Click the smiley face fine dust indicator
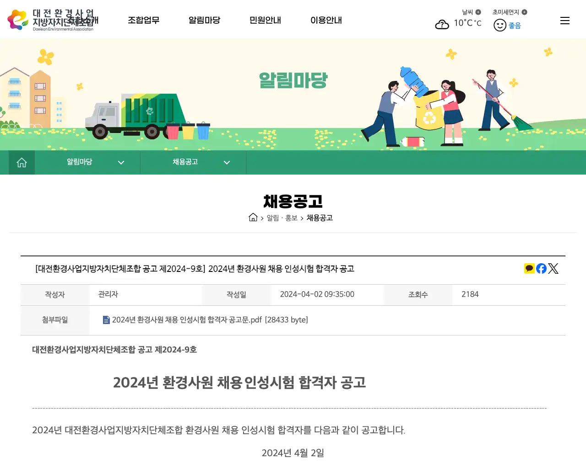The height and width of the screenshot is (468, 586). (x=499, y=25)
